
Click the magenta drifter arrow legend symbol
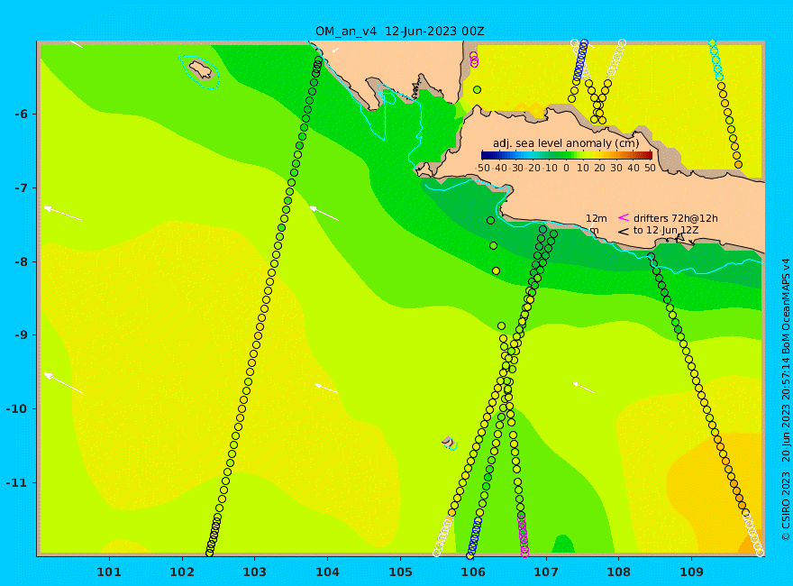623,217
